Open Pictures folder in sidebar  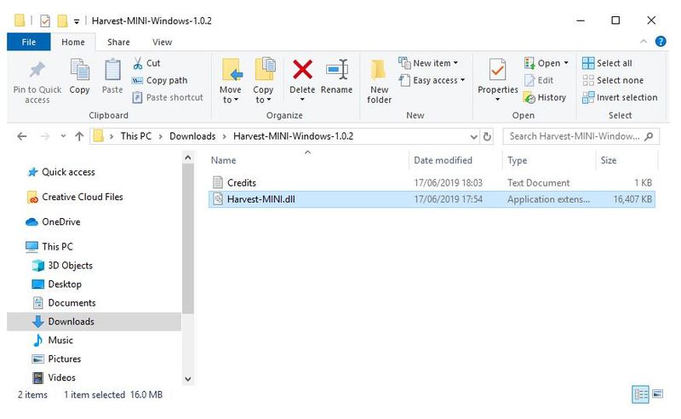(x=65, y=359)
